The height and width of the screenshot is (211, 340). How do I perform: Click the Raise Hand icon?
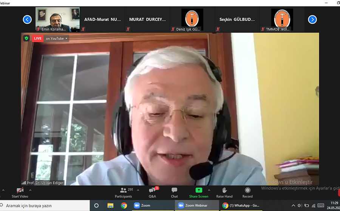tap(224, 190)
